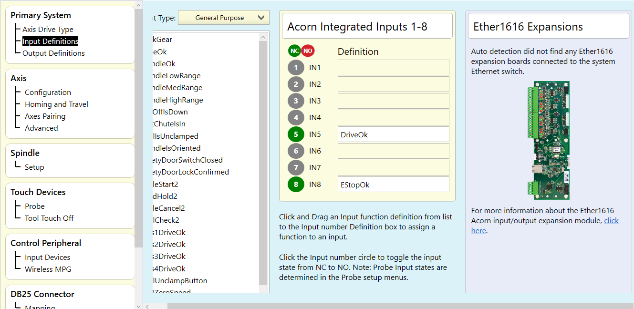Select list entry ending in 's4DriveOk'
Screen dimensions: 634x309
(x=168, y=269)
